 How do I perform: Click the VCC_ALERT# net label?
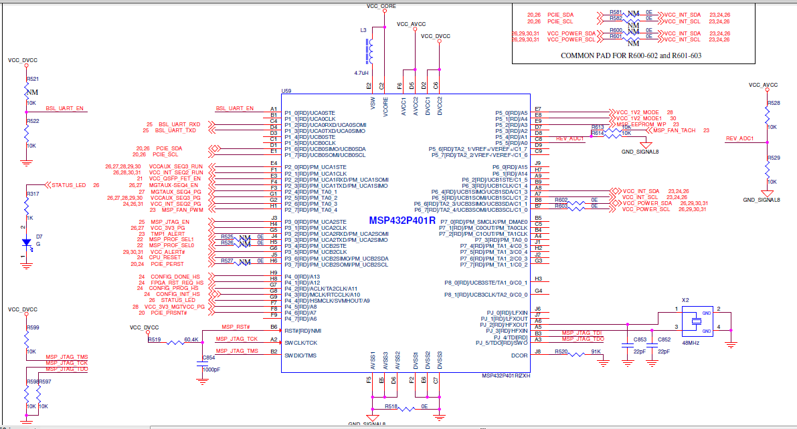pyautogui.click(x=168, y=252)
